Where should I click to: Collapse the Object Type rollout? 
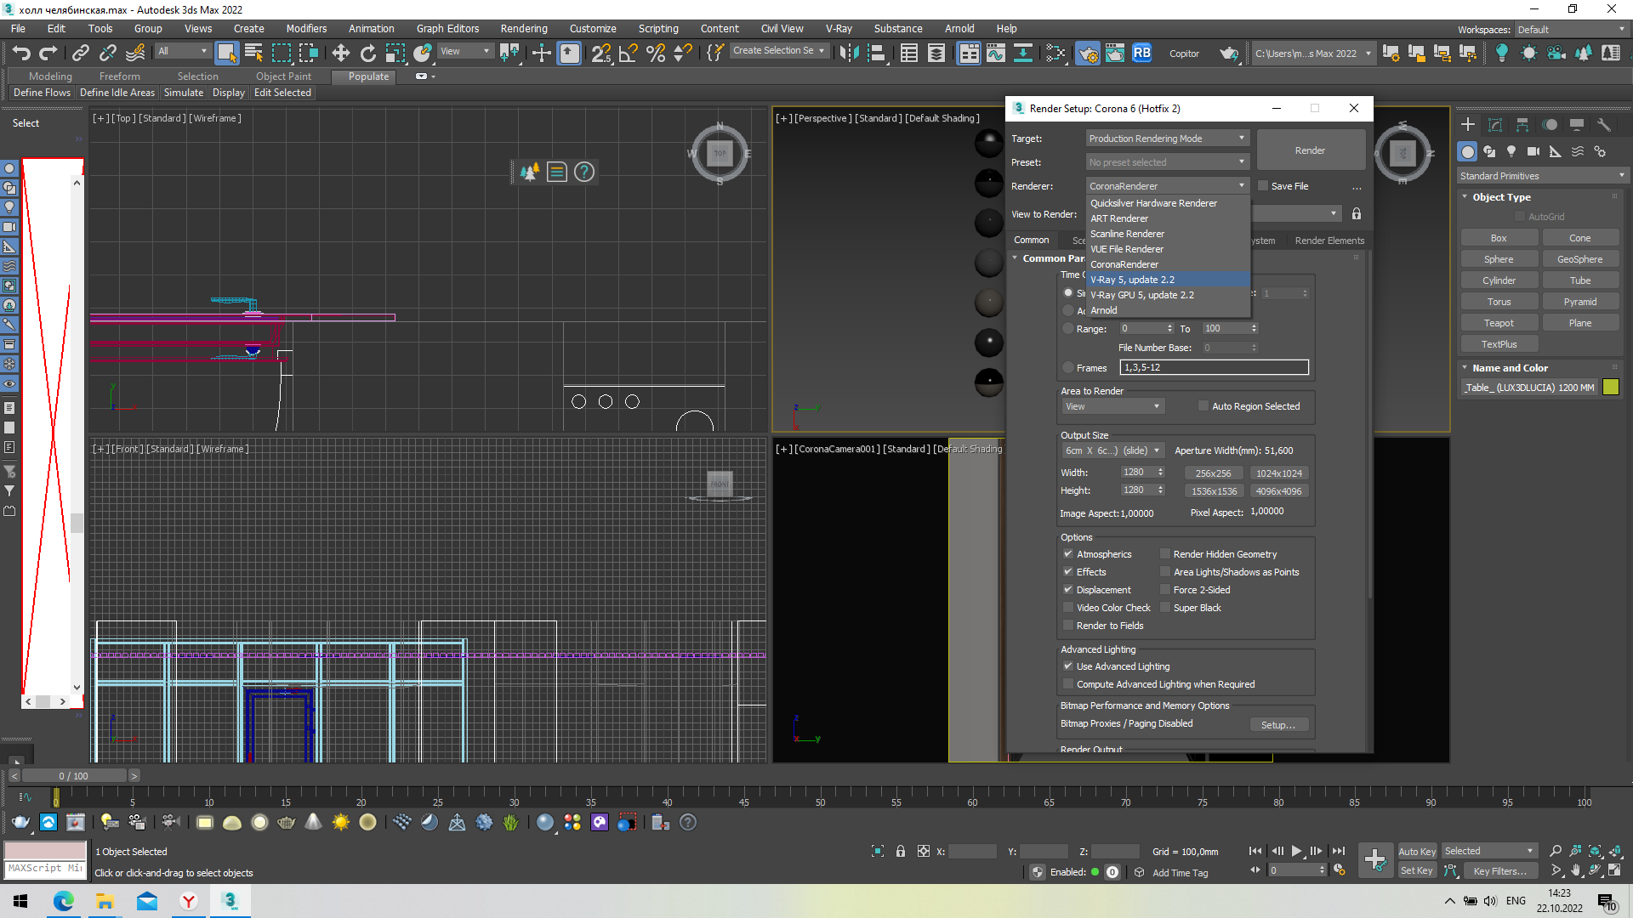coord(1500,197)
